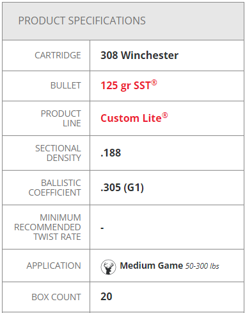Screen dimensions: 245x313
Task: Select the box count value 20
Action: tap(106, 296)
